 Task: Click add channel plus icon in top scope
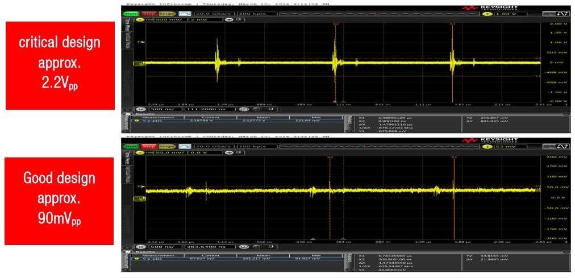tap(229, 19)
